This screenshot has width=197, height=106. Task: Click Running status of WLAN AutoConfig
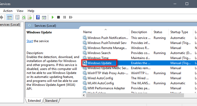tap(160, 83)
